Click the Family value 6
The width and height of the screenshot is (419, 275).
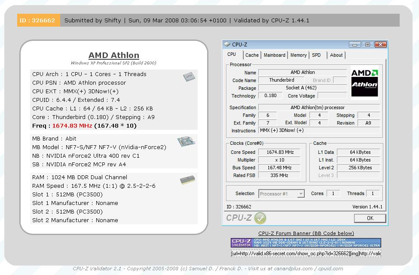coord(268,115)
